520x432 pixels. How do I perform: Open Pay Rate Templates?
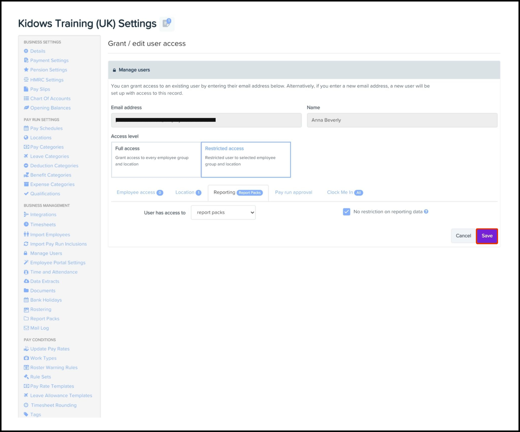tap(52, 386)
